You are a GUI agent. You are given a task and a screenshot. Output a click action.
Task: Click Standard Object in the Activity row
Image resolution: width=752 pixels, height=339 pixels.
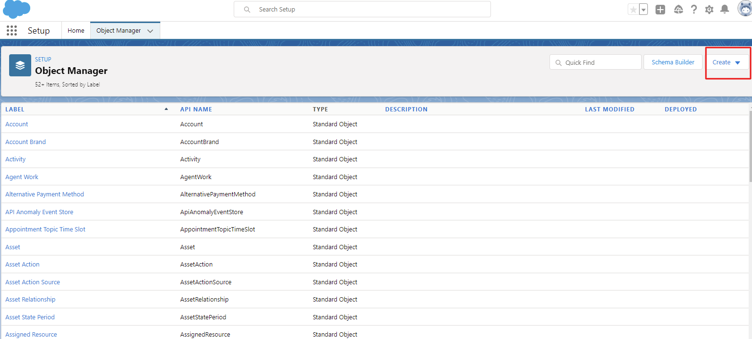click(x=335, y=159)
